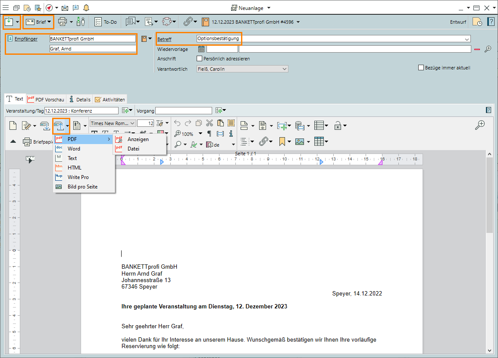Click the undo arrow icon
Image resolution: width=498 pixels, height=358 pixels.
pos(177,123)
